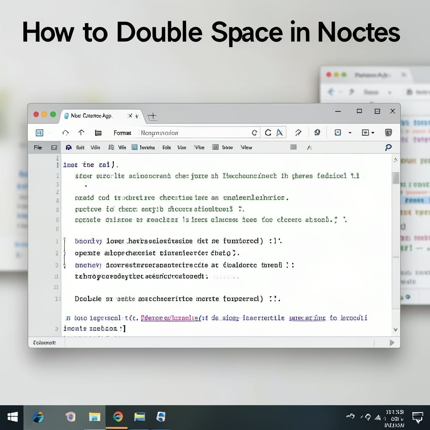Open the Ievinhs menu item
Image resolution: width=430 pixels, height=430 pixels.
pyautogui.click(x=147, y=147)
